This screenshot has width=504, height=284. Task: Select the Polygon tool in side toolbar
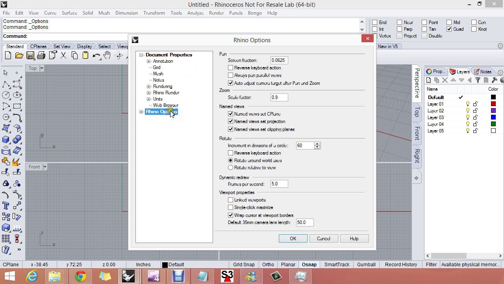6,117
